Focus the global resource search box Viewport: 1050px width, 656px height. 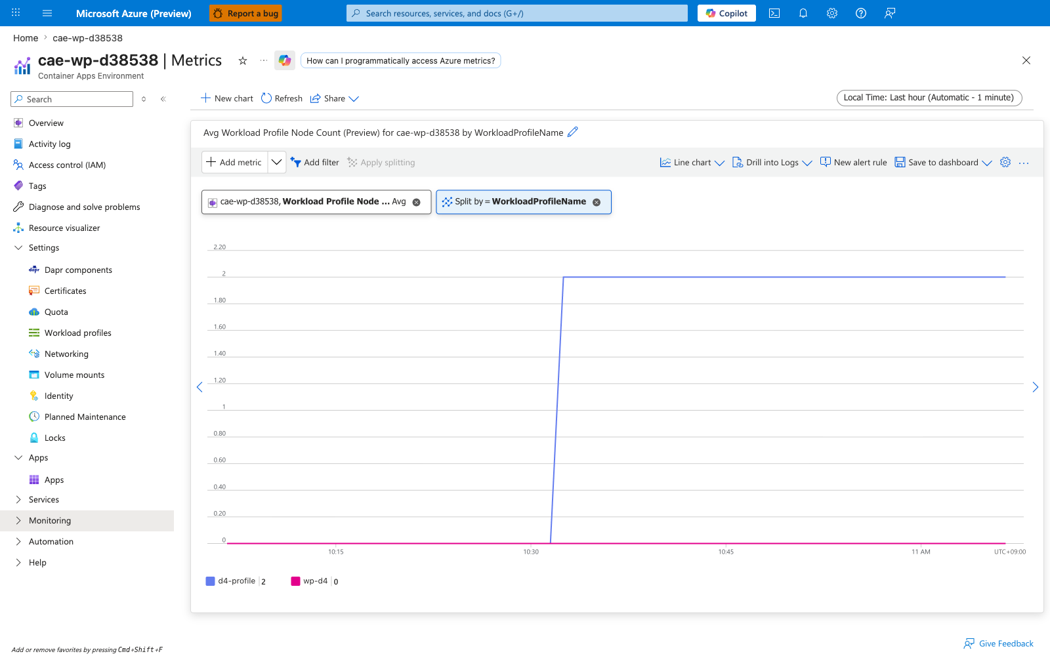point(517,13)
